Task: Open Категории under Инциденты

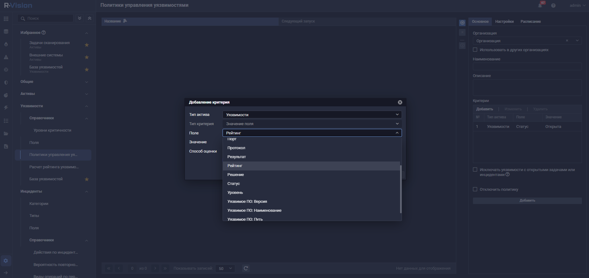Action: click(39, 204)
